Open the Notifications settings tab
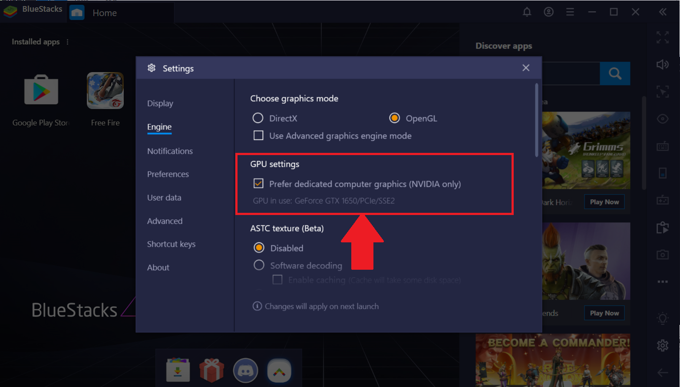 pos(170,151)
